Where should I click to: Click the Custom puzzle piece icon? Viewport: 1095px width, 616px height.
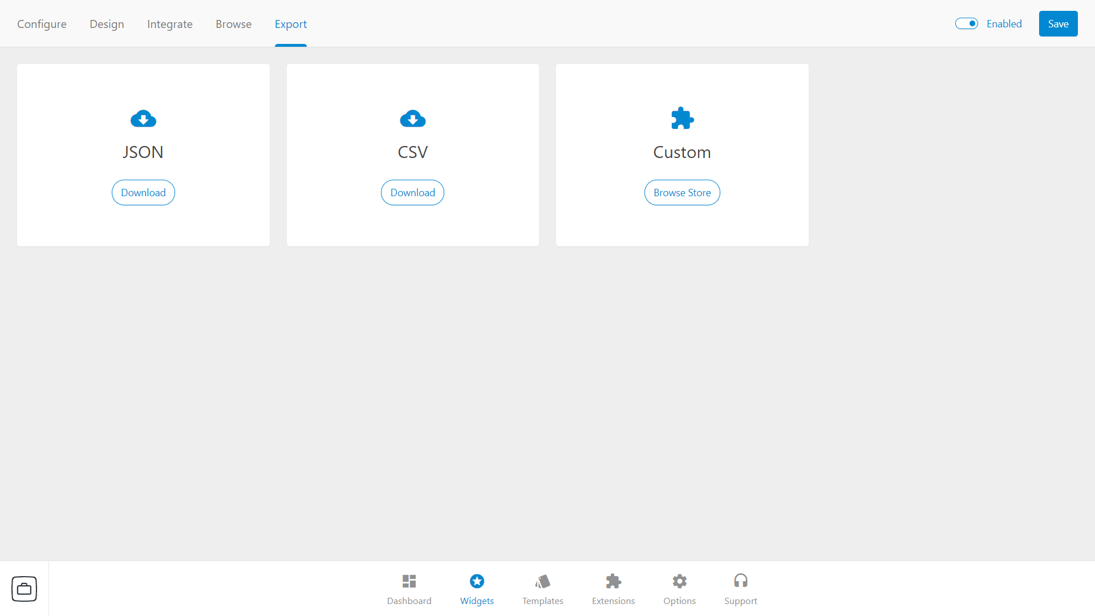click(x=682, y=119)
